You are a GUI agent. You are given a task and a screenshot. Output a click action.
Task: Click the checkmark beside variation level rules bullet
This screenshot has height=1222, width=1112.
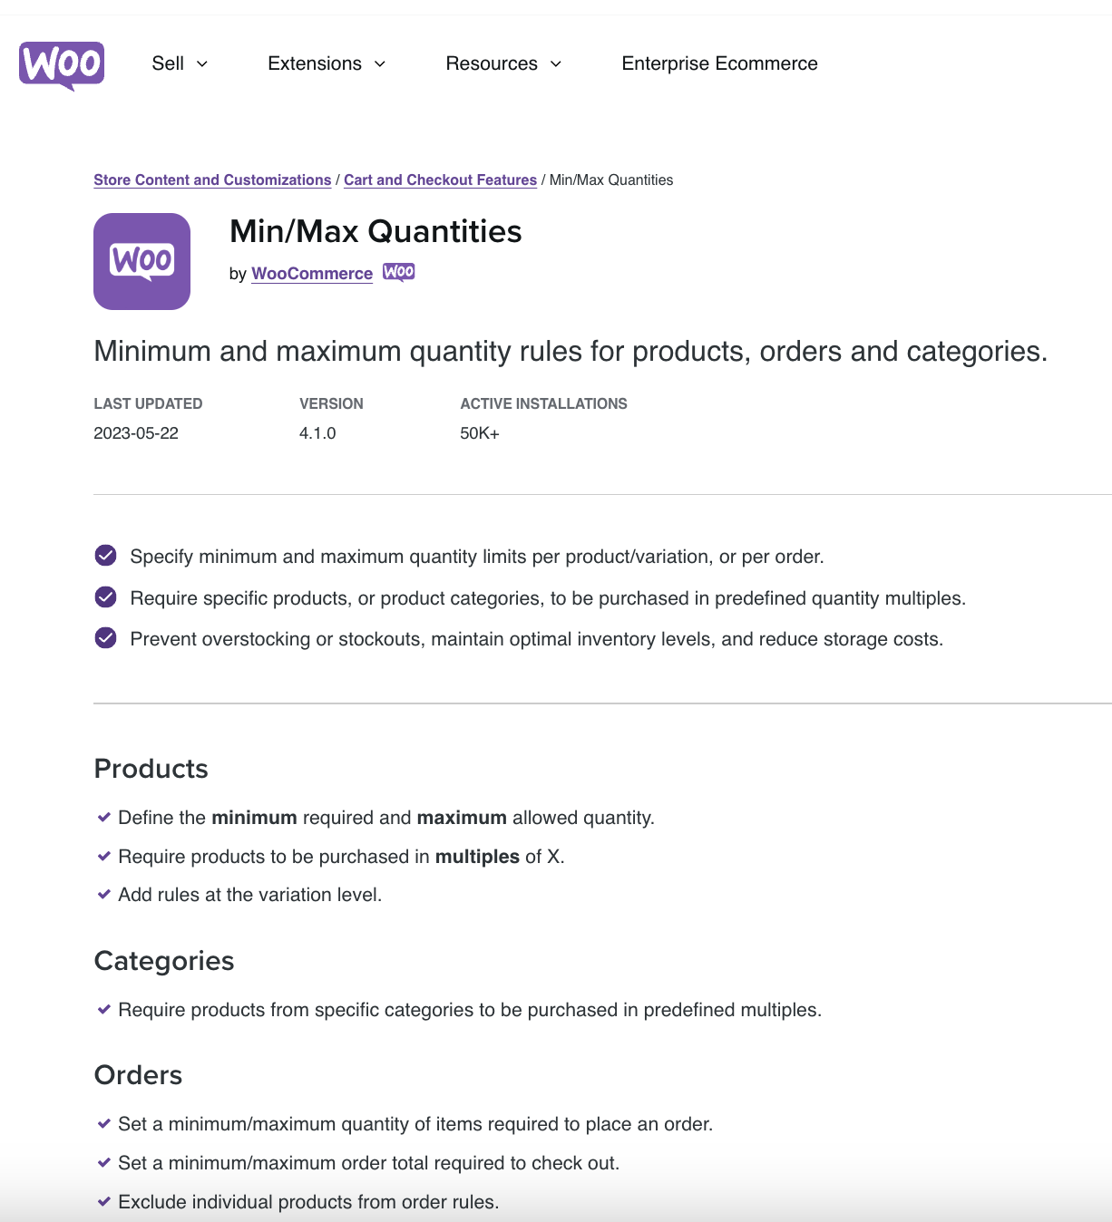click(x=102, y=894)
